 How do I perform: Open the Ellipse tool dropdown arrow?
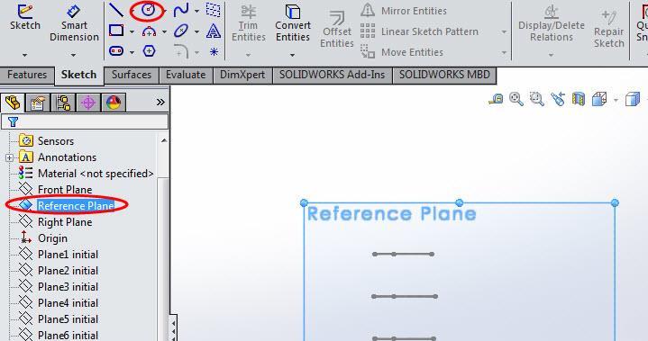196,31
